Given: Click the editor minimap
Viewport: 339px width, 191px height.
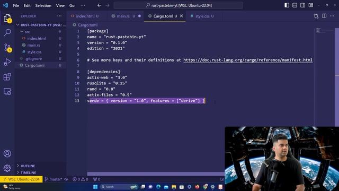Looking at the screenshot, I should [324, 31].
